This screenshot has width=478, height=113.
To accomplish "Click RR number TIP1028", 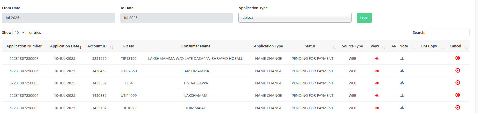I will click(129, 108).
